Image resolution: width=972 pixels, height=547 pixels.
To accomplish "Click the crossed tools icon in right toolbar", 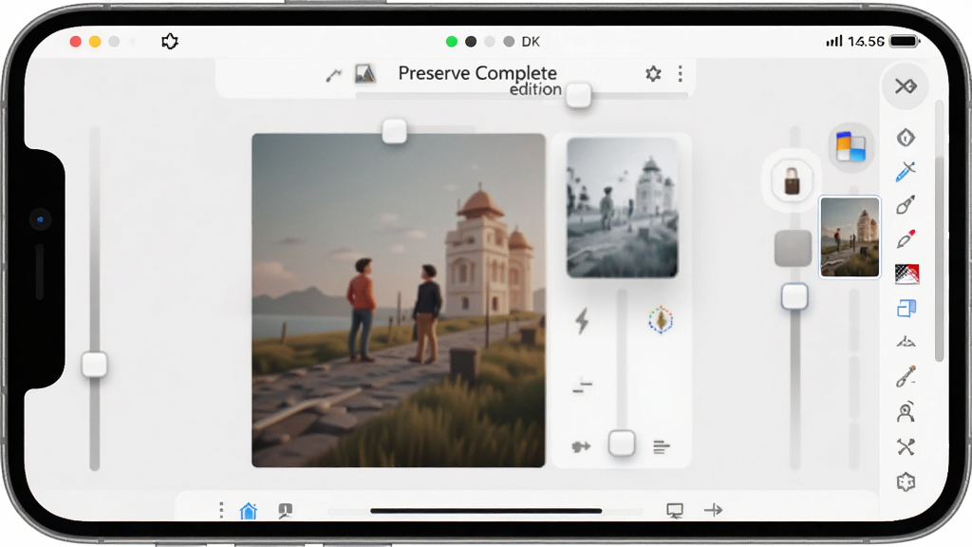I will (x=906, y=446).
